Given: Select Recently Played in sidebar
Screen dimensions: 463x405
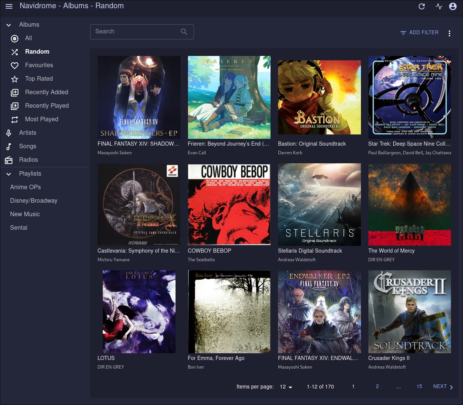Looking at the screenshot, I should (47, 106).
